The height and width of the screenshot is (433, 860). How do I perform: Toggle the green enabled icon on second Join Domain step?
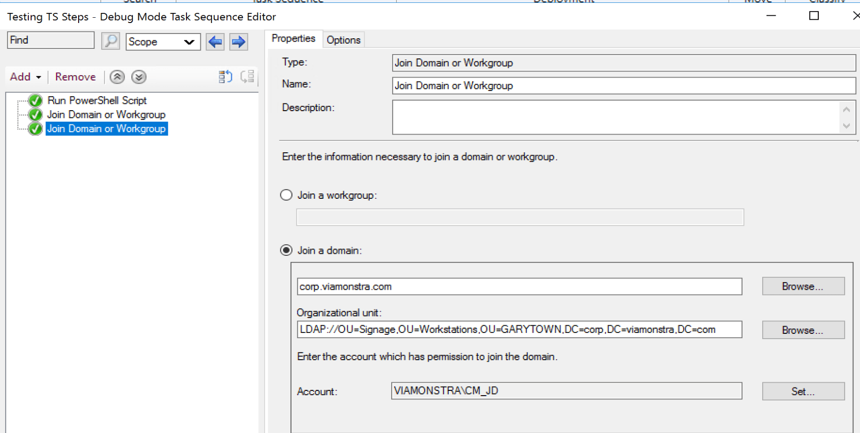[x=35, y=128]
